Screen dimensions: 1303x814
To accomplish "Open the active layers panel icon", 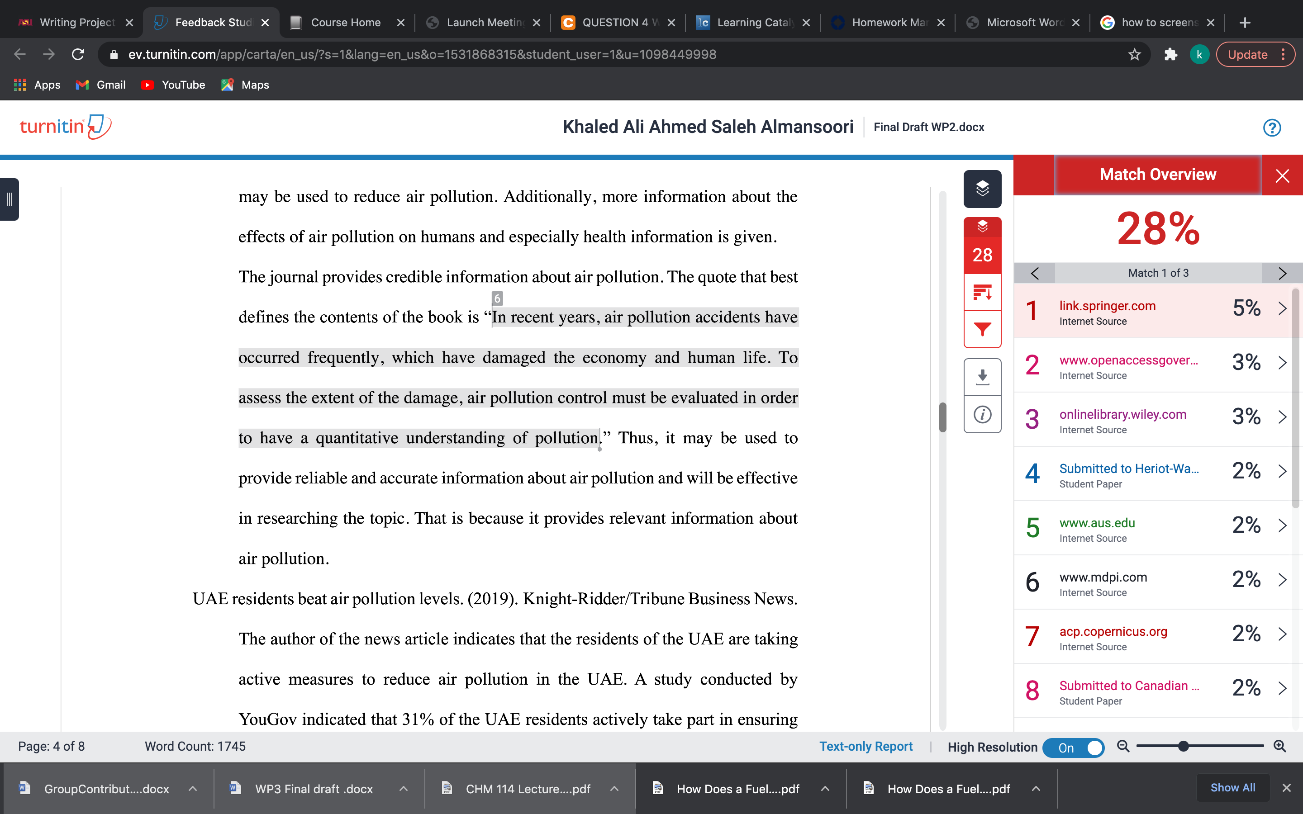I will tap(982, 189).
